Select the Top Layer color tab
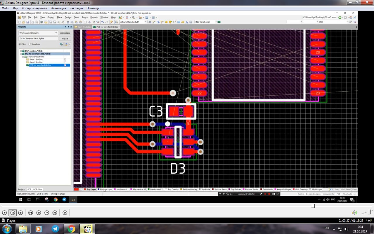Image resolution: width=374 pixels, height=234 pixels. tap(90, 189)
